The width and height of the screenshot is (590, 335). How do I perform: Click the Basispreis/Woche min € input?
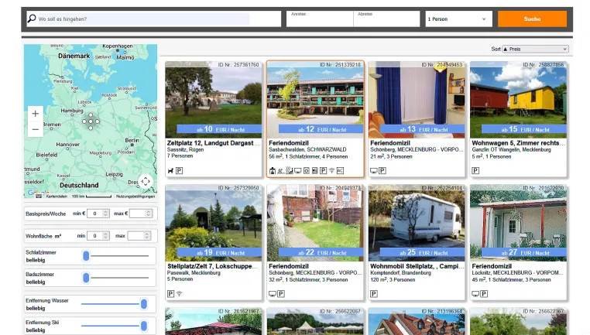point(98,214)
